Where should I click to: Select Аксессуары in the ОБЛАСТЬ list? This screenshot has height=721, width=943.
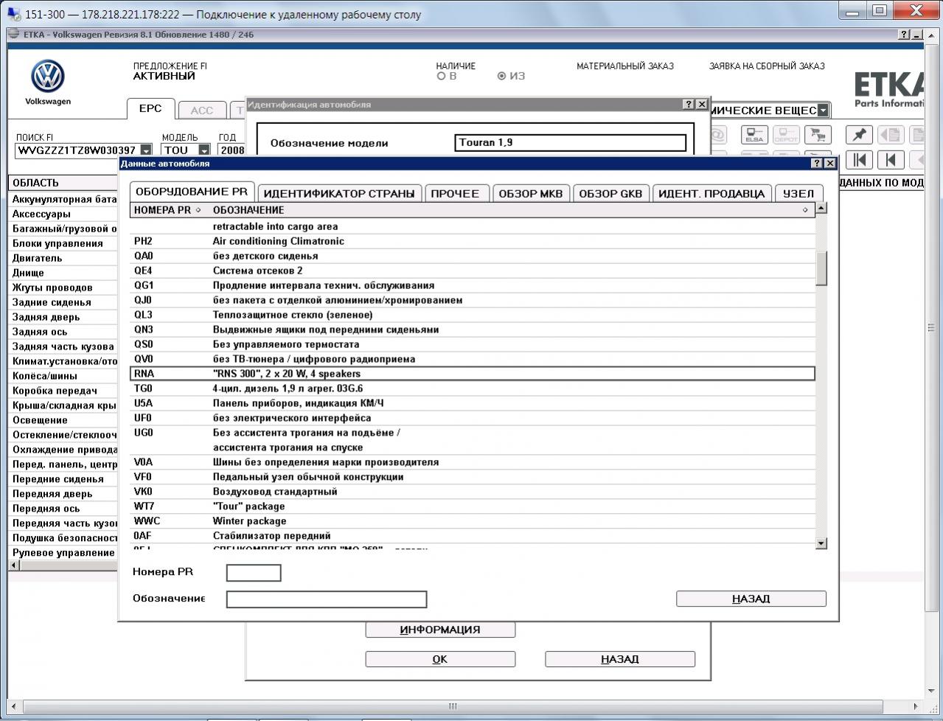click(63, 214)
